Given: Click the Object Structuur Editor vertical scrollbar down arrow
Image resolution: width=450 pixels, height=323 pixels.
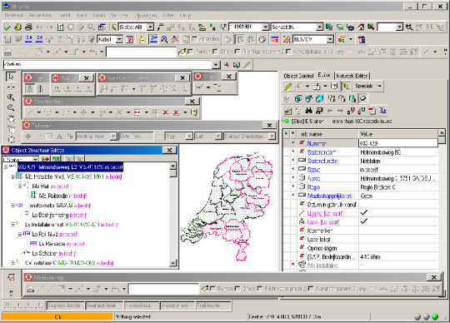Looking at the screenshot, I should [x=173, y=262].
